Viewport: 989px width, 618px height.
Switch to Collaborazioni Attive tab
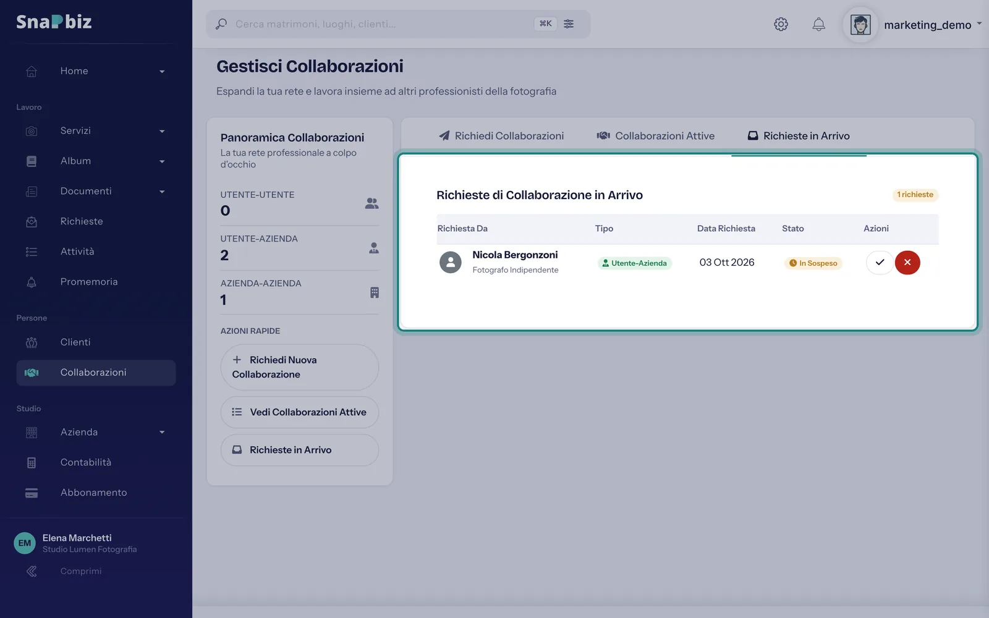[656, 136]
